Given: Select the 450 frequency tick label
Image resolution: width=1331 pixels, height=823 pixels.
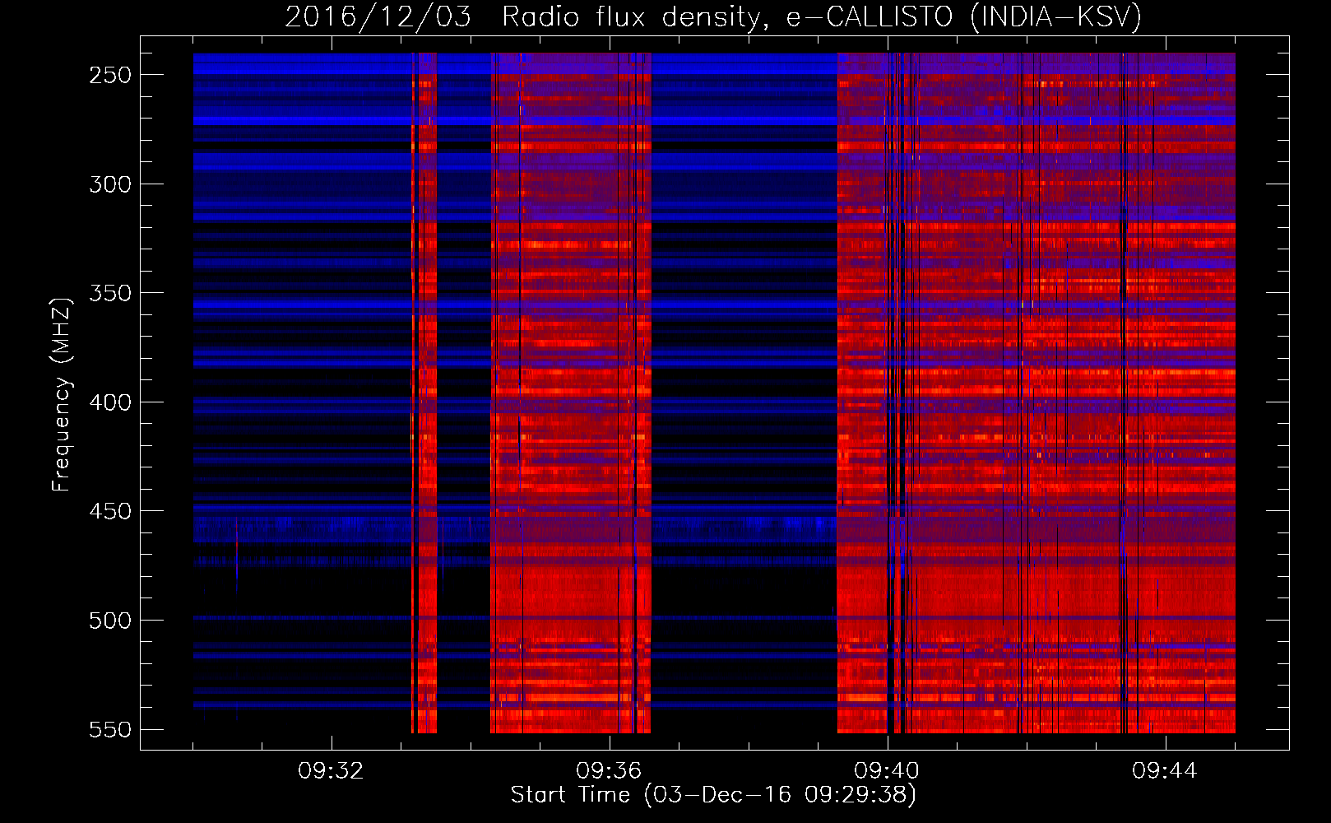Looking at the screenshot, I should point(110,511).
